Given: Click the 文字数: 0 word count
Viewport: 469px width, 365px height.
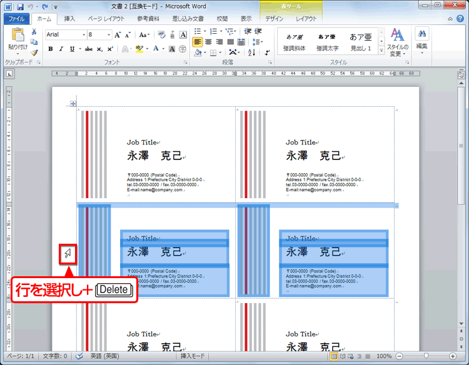Looking at the screenshot, I should coord(55,356).
